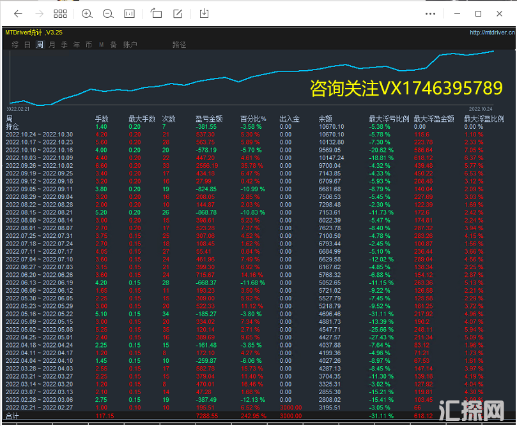Viewport: 517px width, 426px height.
Task: Open the http://mtdriver.cn link
Action: [x=491, y=33]
